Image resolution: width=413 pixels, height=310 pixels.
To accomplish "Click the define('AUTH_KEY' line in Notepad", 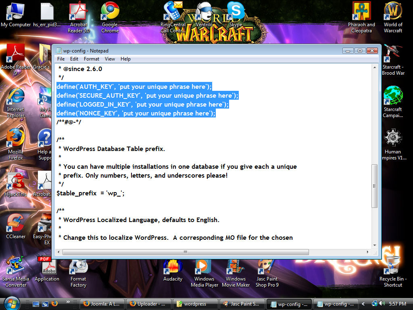I will tap(134, 86).
